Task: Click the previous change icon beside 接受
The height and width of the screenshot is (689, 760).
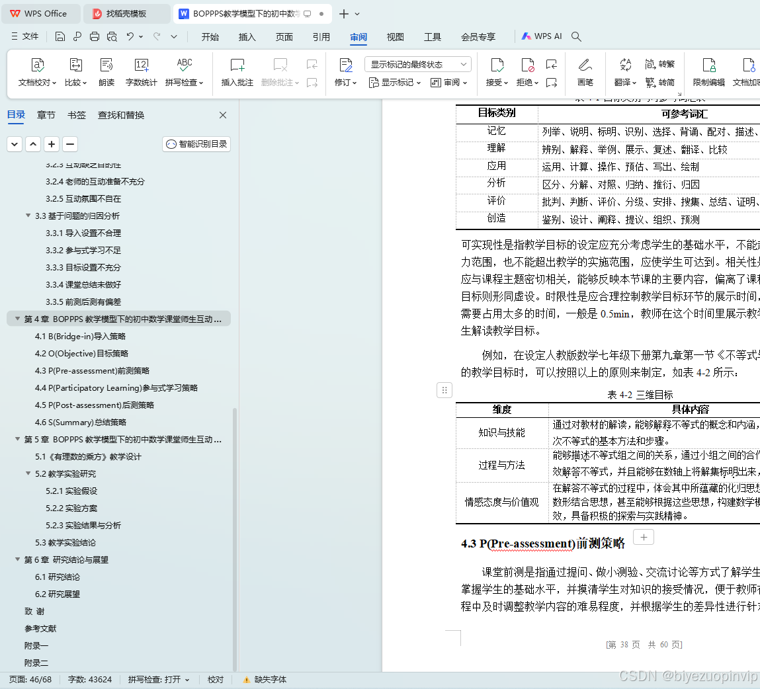Action: pos(552,64)
